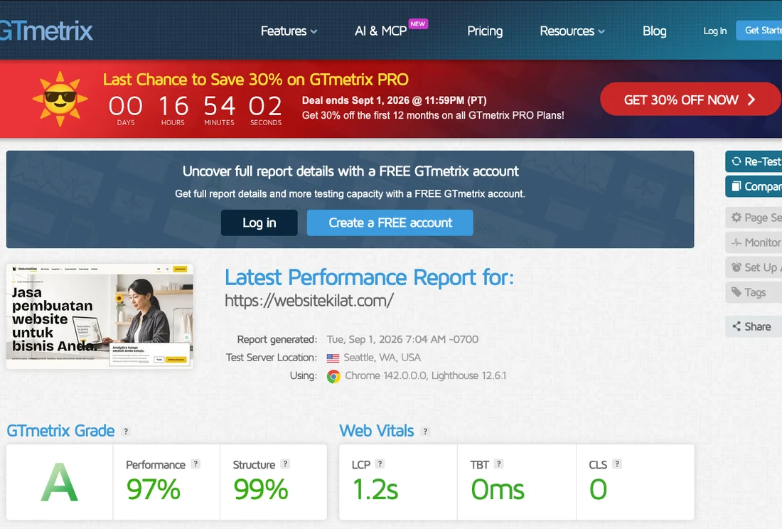Viewport: 782px width, 529px height.
Task: Click the Share button
Action: 754,326
